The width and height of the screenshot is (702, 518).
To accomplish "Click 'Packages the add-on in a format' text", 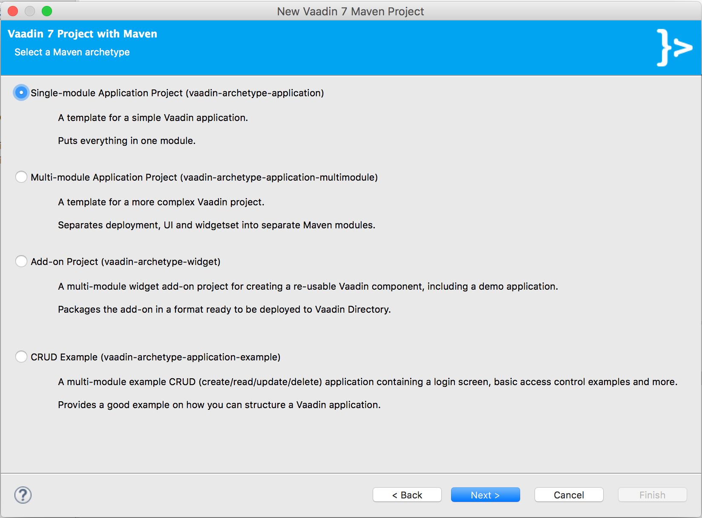I will point(224,309).
